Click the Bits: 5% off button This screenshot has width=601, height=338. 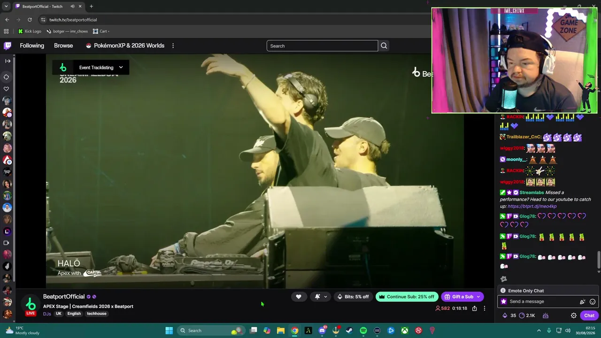click(353, 297)
